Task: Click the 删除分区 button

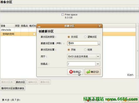Action: point(45,82)
